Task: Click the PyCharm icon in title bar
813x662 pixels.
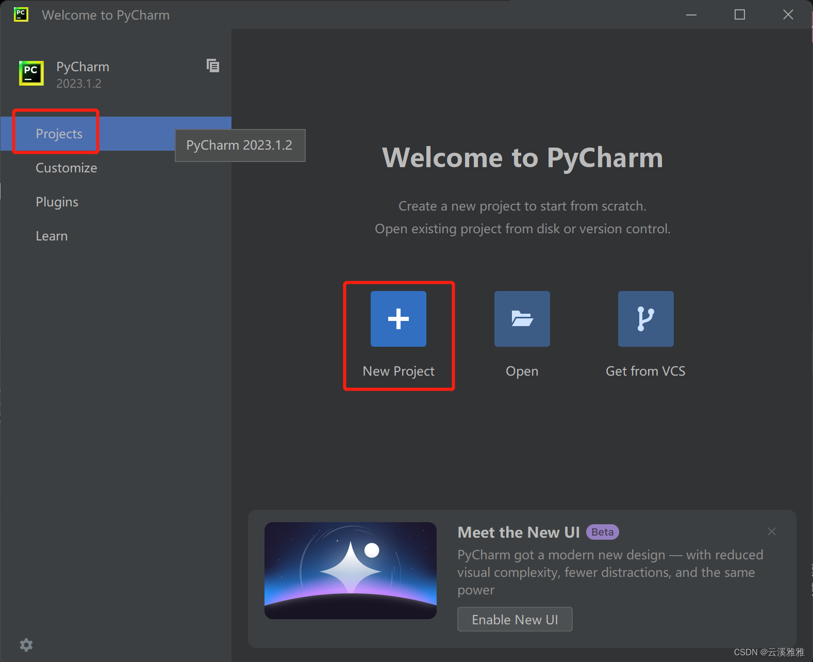Action: 21,14
